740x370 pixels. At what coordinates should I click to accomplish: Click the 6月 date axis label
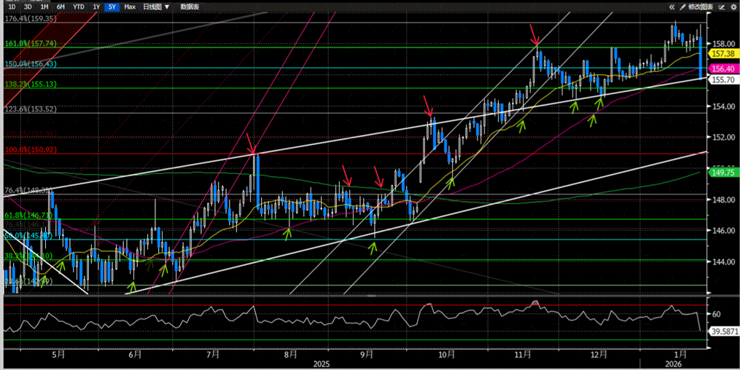(135, 353)
